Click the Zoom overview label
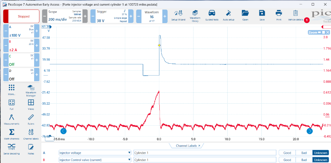The height and width of the screenshot is (163, 331). (313, 32)
